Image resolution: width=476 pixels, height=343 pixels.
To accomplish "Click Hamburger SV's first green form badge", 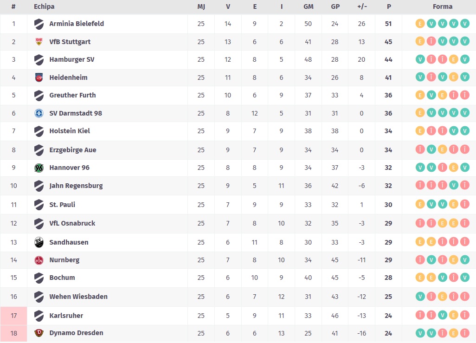I will pos(420,59).
